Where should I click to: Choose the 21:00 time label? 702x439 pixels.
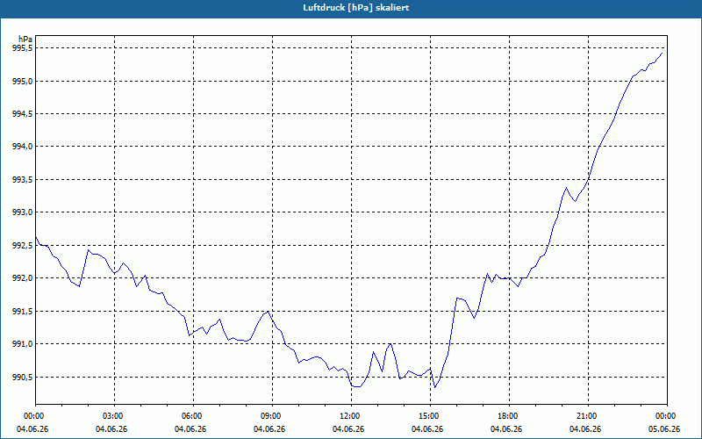pyautogui.click(x=588, y=416)
